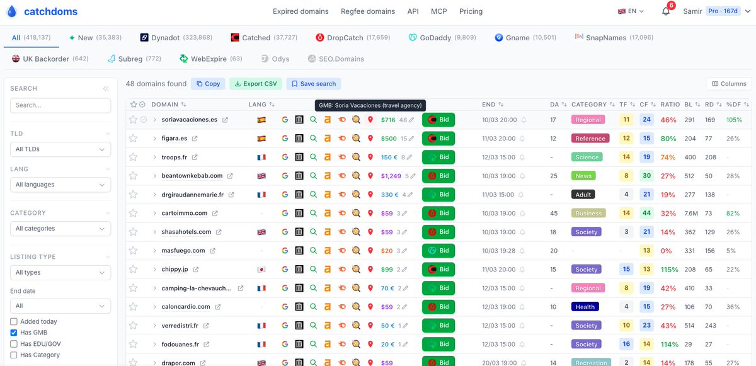Open GMB map pin for soriavacaciones.es

coord(370,120)
